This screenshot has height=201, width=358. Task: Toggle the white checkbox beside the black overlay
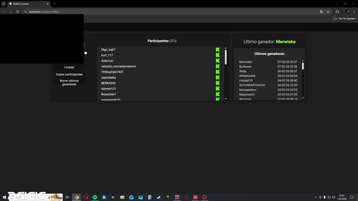click(86, 53)
